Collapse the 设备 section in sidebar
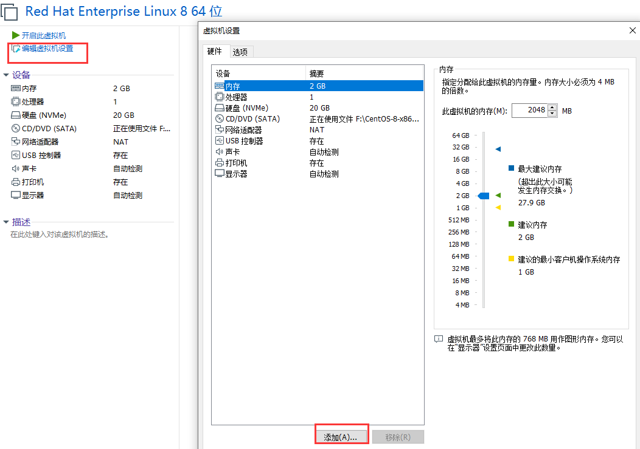The width and height of the screenshot is (640, 449). pyautogui.click(x=5, y=75)
